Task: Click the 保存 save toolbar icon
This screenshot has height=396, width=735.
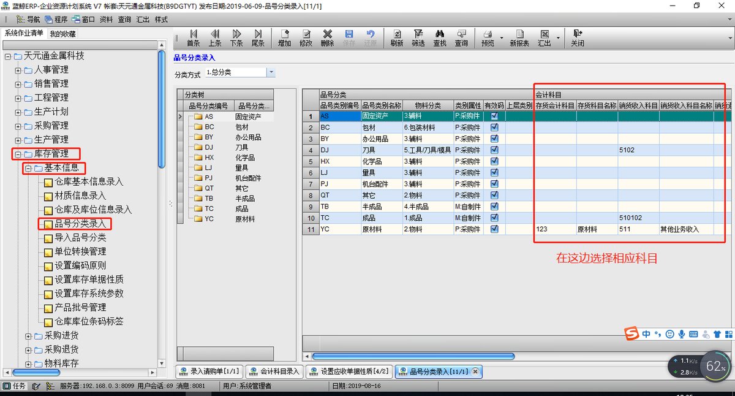Action: [x=349, y=38]
